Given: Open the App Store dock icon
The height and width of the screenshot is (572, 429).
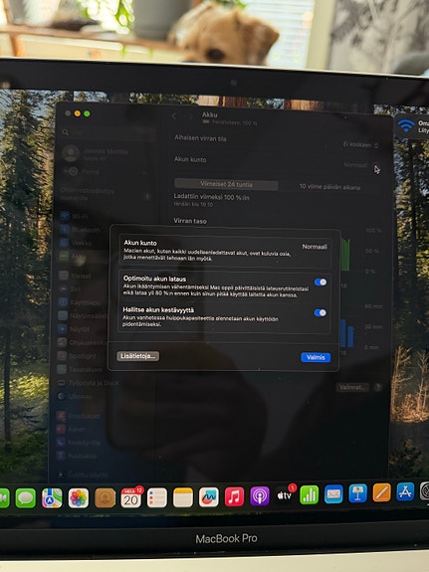Looking at the screenshot, I should (405, 491).
